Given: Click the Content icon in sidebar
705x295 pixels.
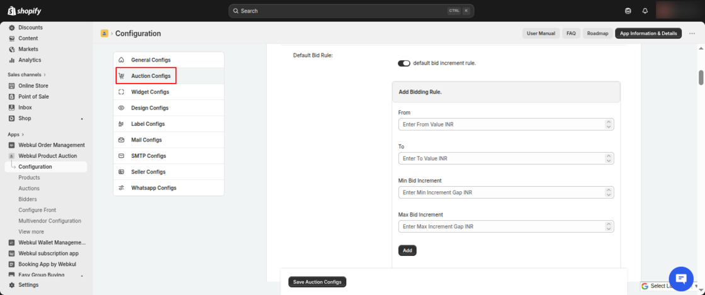Looking at the screenshot, I should [12, 38].
